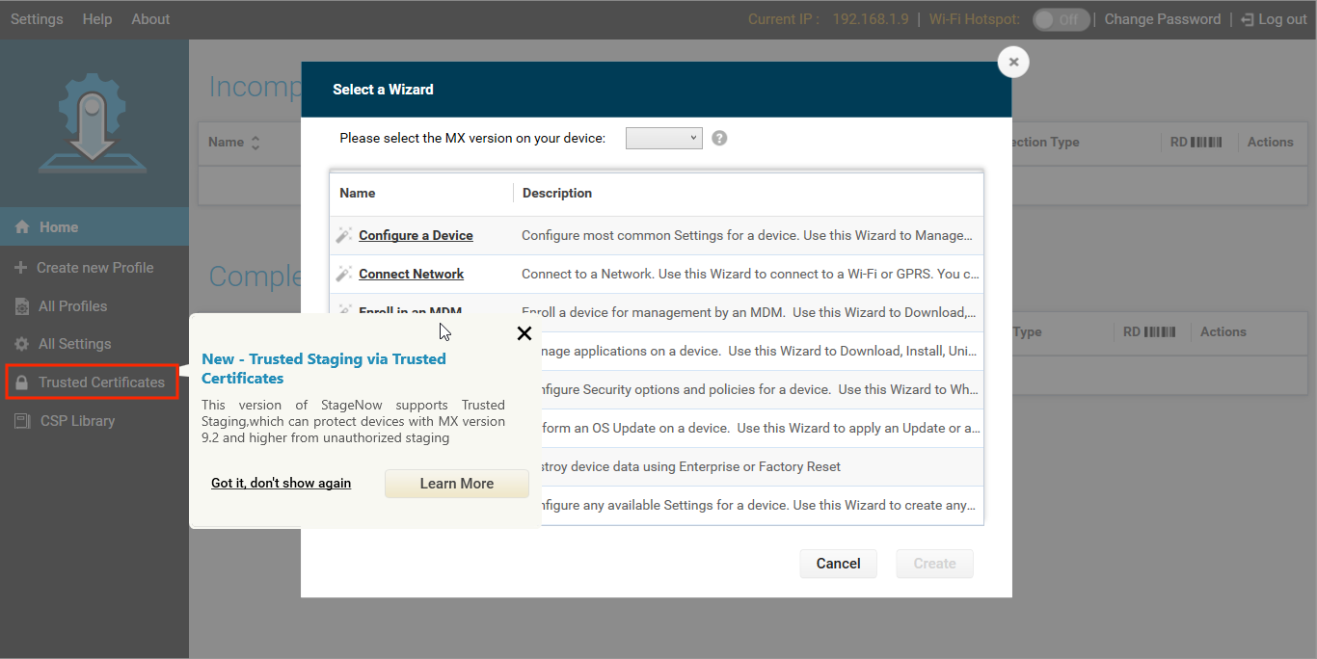Click the All Settings gear icon
1317x659 pixels.
pyautogui.click(x=21, y=344)
